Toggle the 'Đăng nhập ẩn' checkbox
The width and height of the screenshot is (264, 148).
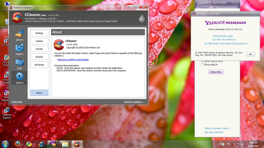click(203, 64)
